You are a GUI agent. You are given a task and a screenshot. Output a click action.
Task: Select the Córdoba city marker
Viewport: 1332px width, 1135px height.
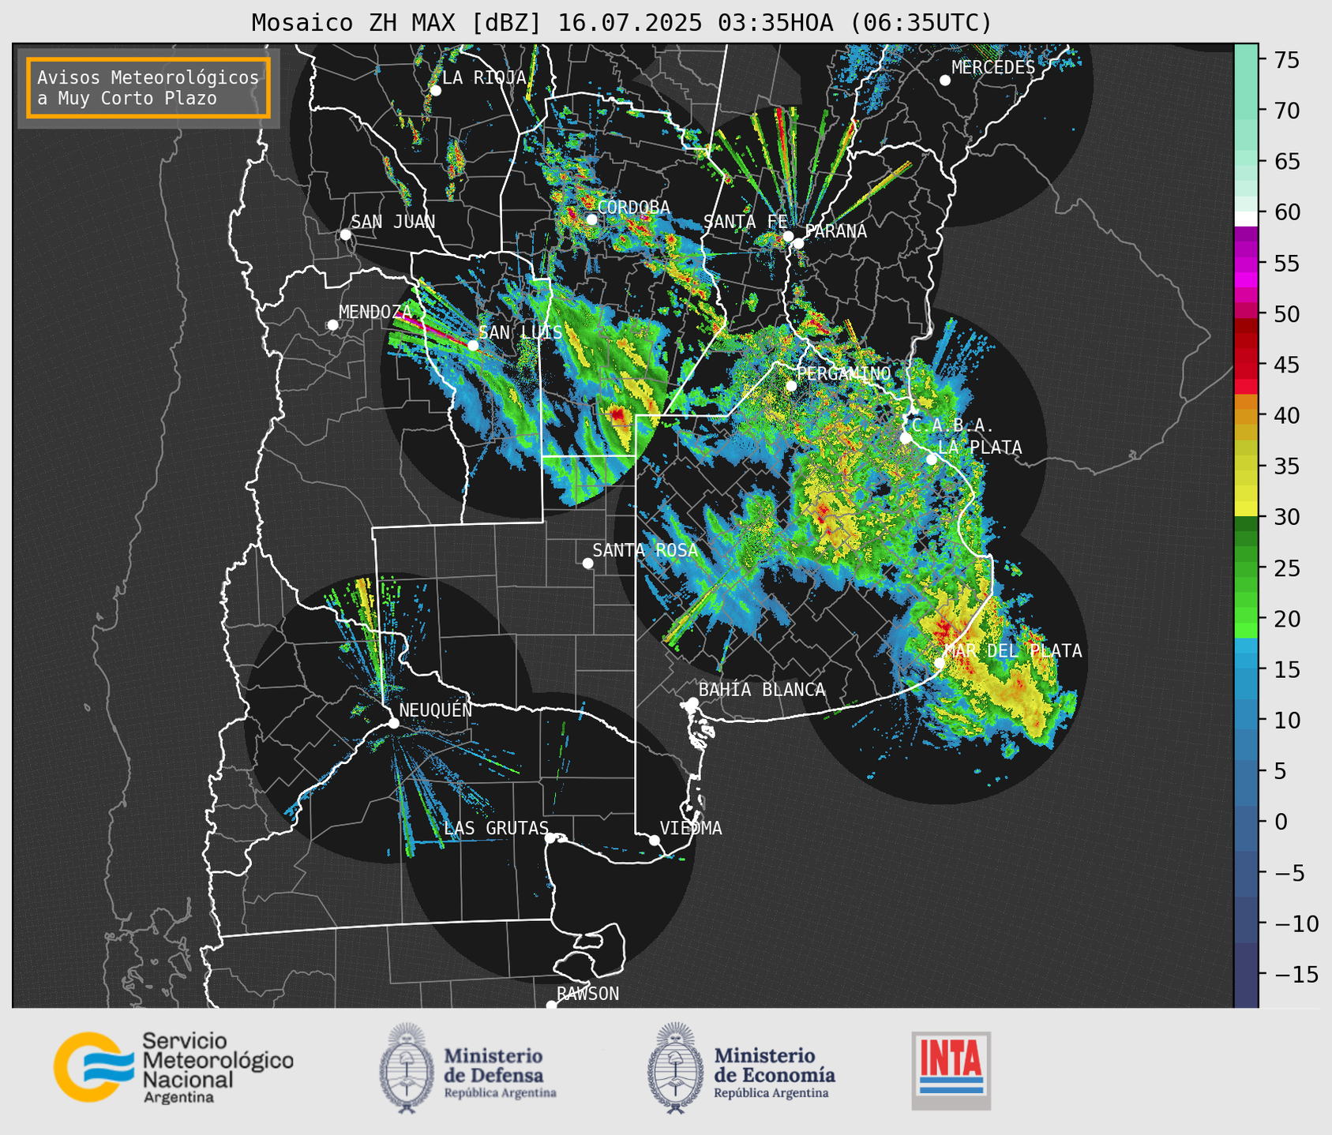click(x=591, y=219)
